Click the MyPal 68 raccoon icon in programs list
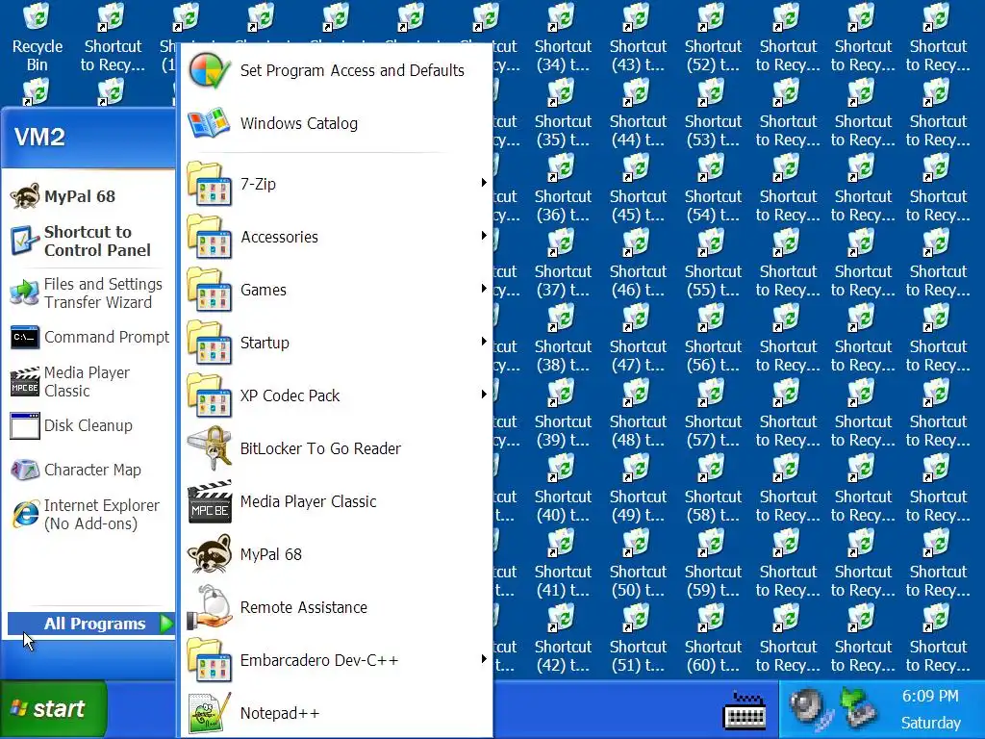The height and width of the screenshot is (739, 985). (x=210, y=554)
